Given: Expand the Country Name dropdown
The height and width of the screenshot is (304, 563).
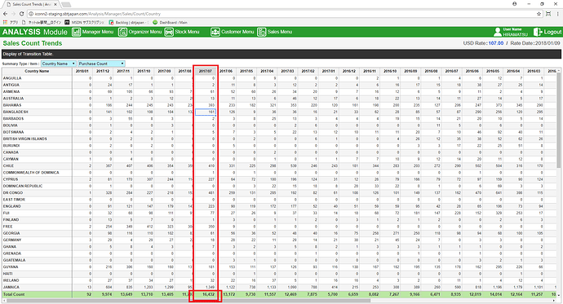Looking at the screenshot, I should 59,64.
